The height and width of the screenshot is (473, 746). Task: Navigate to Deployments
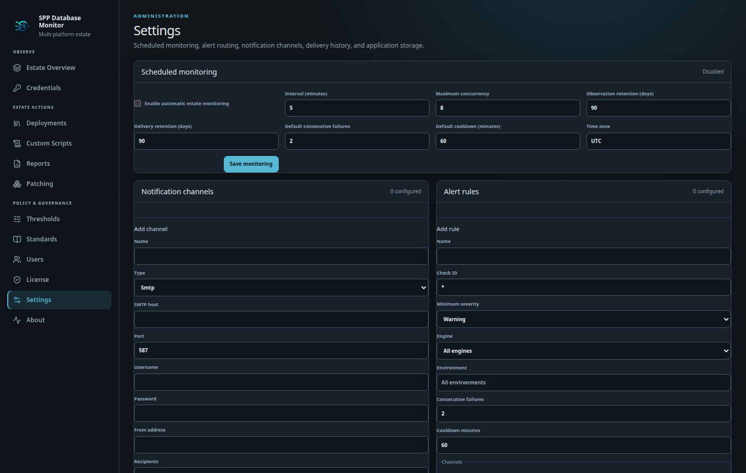60,123
